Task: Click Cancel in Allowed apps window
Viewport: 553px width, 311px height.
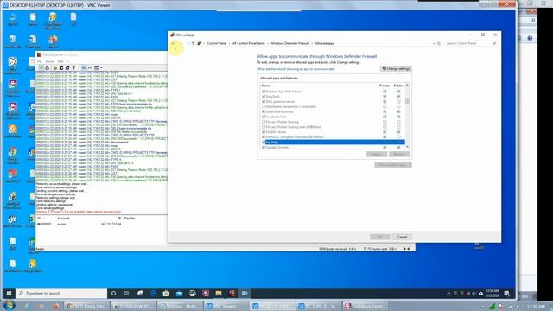Action: point(402,237)
